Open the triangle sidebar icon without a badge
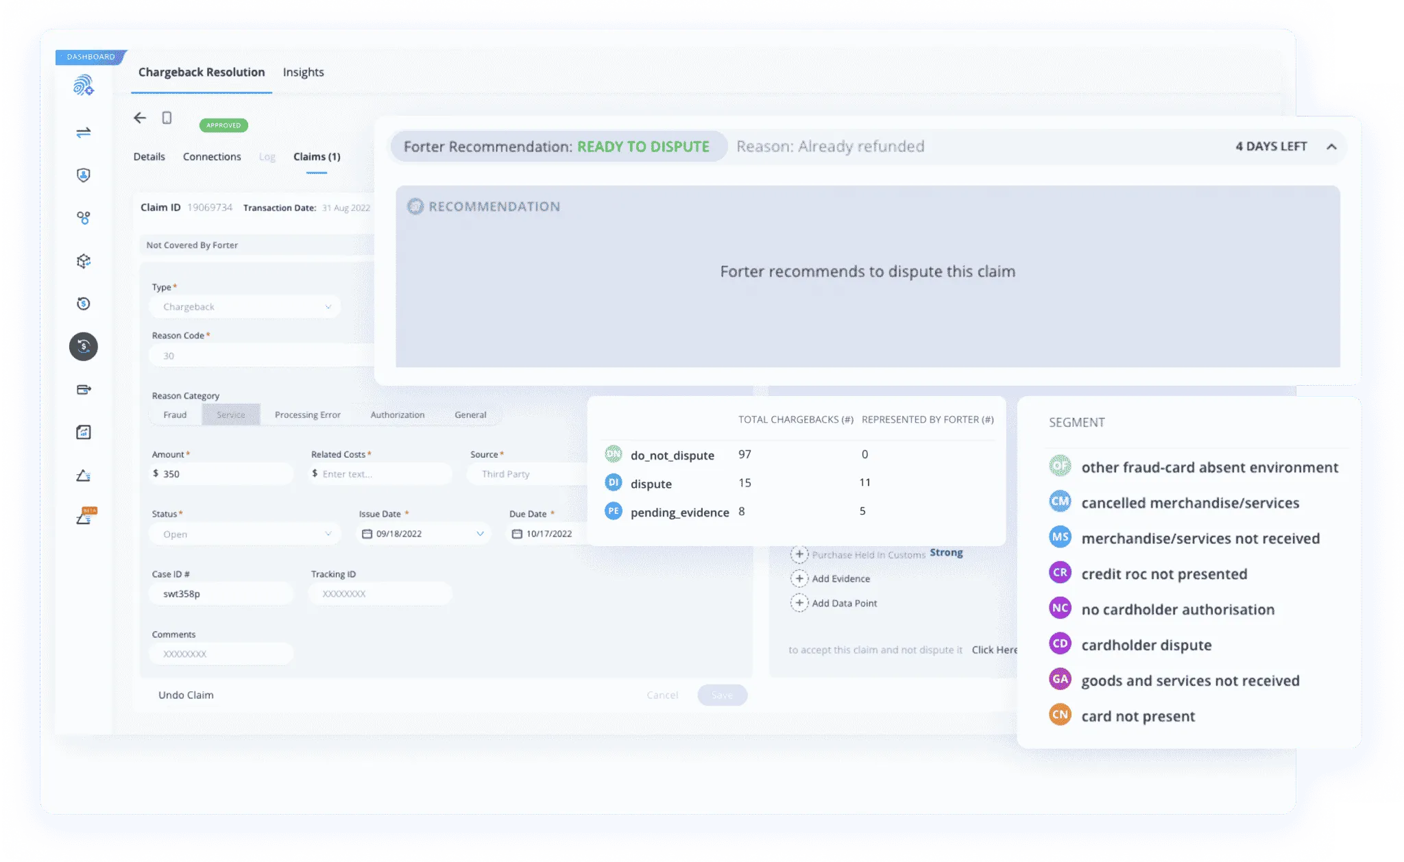The height and width of the screenshot is (862, 1404). pos(84,476)
